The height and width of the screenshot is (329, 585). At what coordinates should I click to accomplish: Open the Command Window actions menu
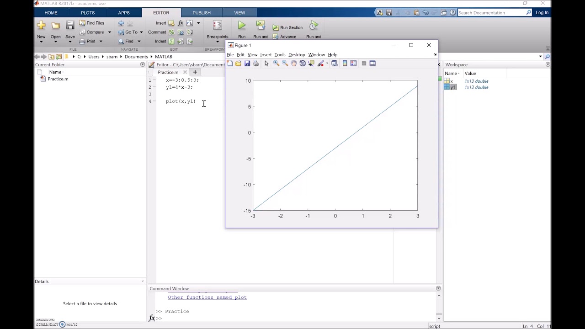point(438,288)
